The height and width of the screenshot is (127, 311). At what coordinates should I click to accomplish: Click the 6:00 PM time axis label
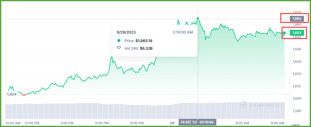tap(102, 123)
